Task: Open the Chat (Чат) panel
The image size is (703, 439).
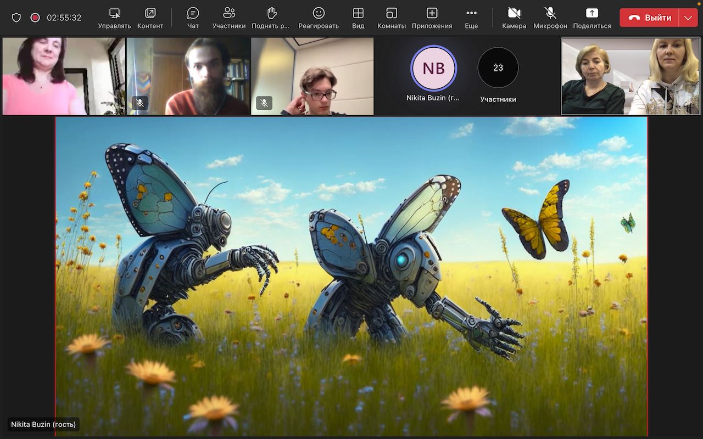Action: (193, 18)
